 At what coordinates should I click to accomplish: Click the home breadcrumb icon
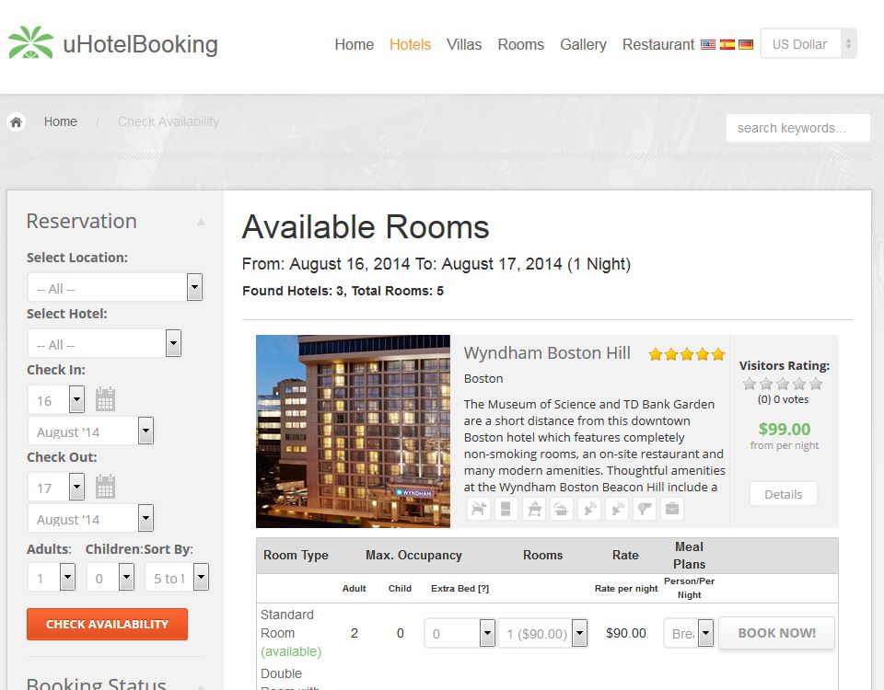(17, 121)
